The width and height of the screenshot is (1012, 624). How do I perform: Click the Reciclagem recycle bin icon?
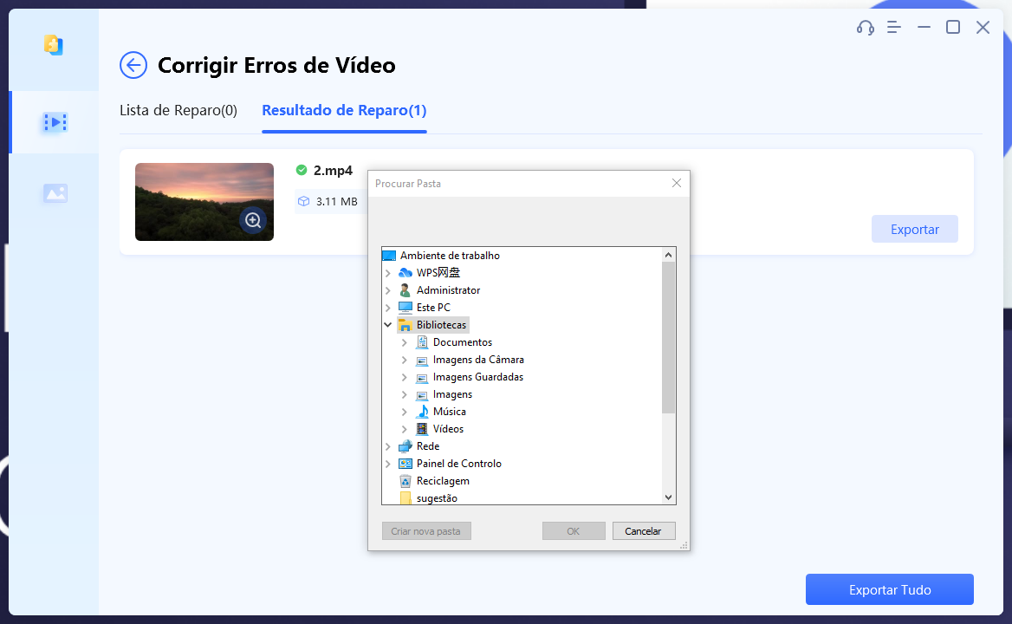[x=405, y=481]
